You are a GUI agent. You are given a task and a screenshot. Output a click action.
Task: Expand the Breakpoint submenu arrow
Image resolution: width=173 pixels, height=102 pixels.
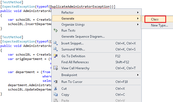pyautogui.click(x=138, y=75)
